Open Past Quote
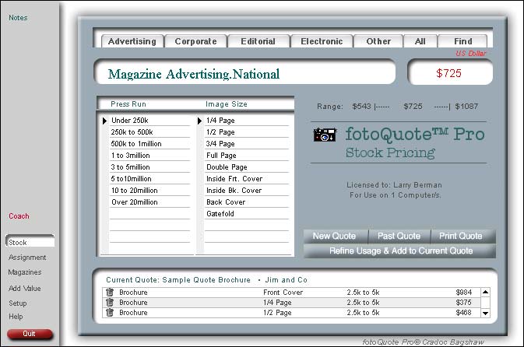Viewport: 524px width, 347px height. coord(399,236)
